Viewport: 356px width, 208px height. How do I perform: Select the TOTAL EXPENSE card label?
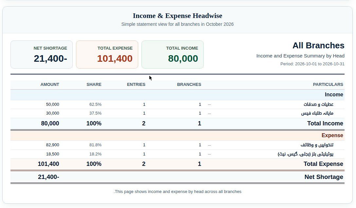click(x=115, y=48)
